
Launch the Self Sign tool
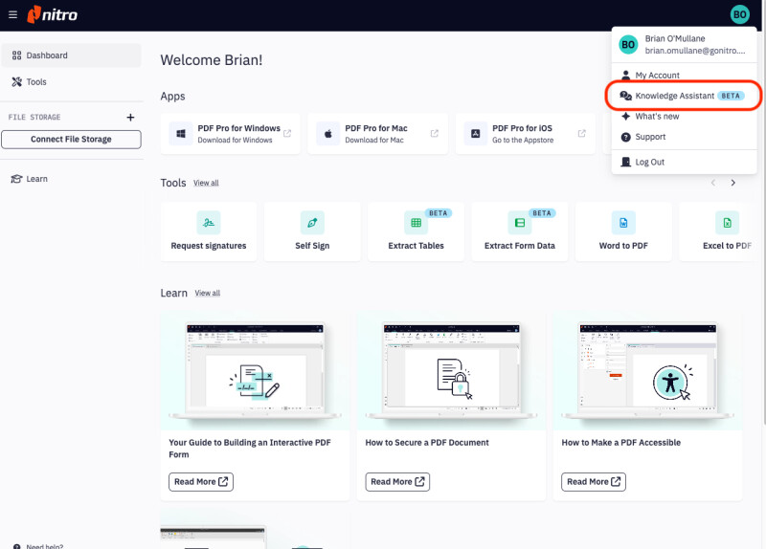312,231
